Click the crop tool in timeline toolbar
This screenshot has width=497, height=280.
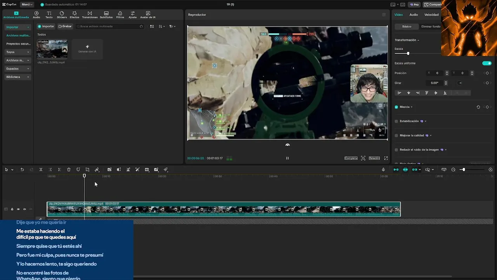87,170
